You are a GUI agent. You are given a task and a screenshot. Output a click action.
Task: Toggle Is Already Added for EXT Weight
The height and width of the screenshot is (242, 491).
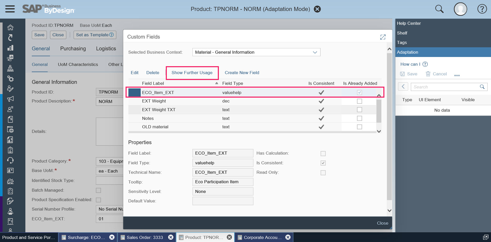tap(360, 101)
